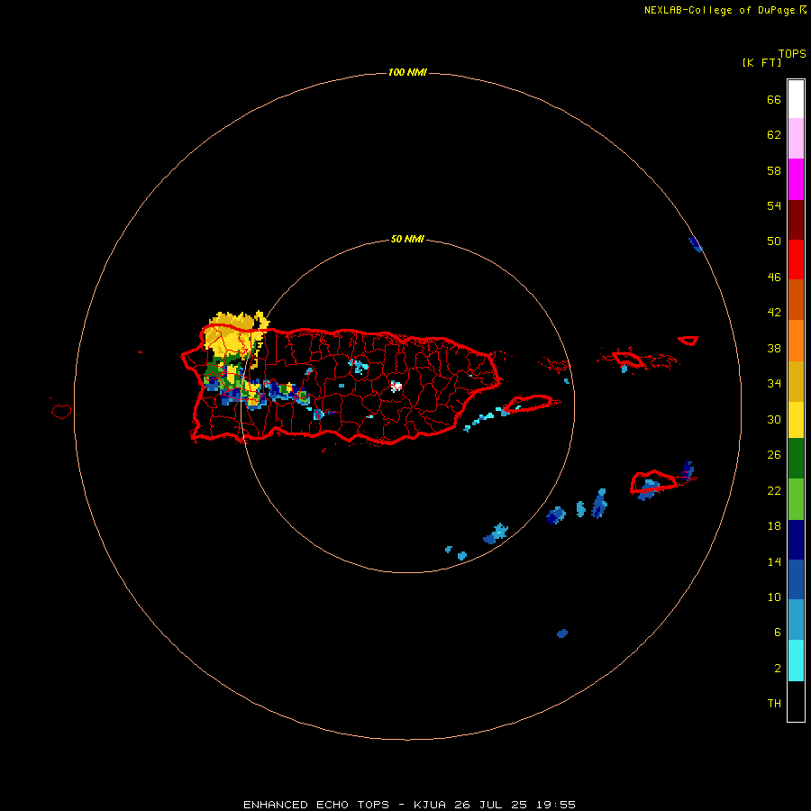The image size is (811, 811).
Task: Click the dark red (maroon) legend swatch
Action: 796,219
